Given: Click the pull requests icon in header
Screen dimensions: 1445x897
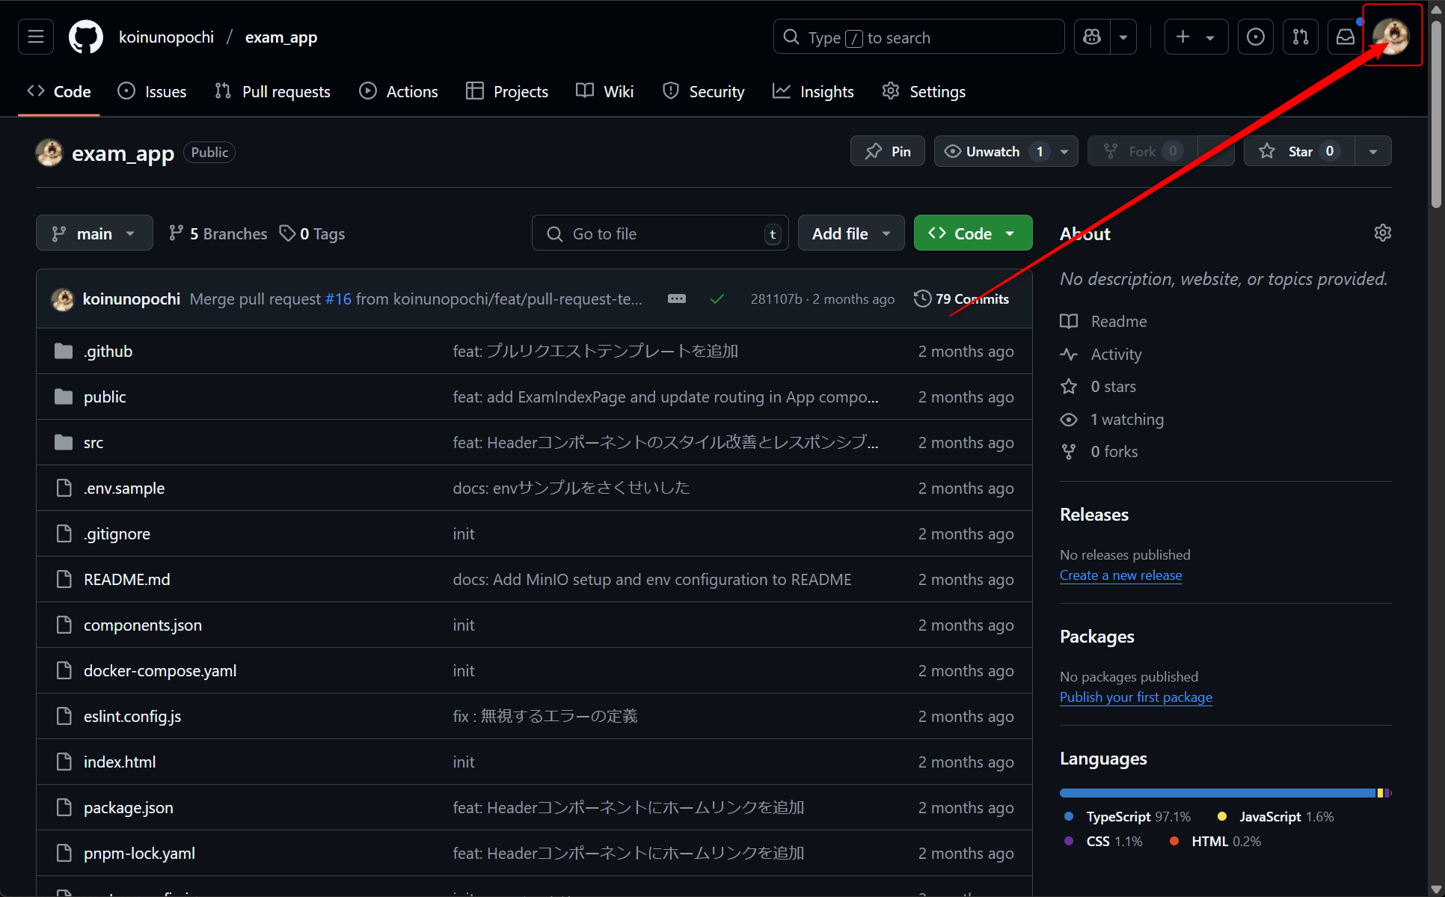Looking at the screenshot, I should pos(1301,36).
